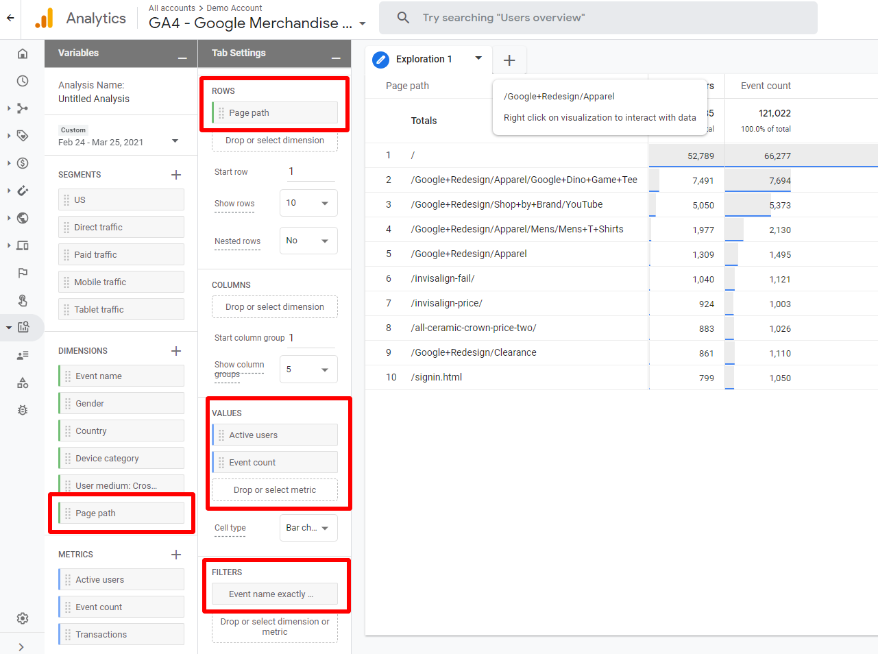Select the Device category dimension
The height and width of the screenshot is (654, 878).
[121, 458]
